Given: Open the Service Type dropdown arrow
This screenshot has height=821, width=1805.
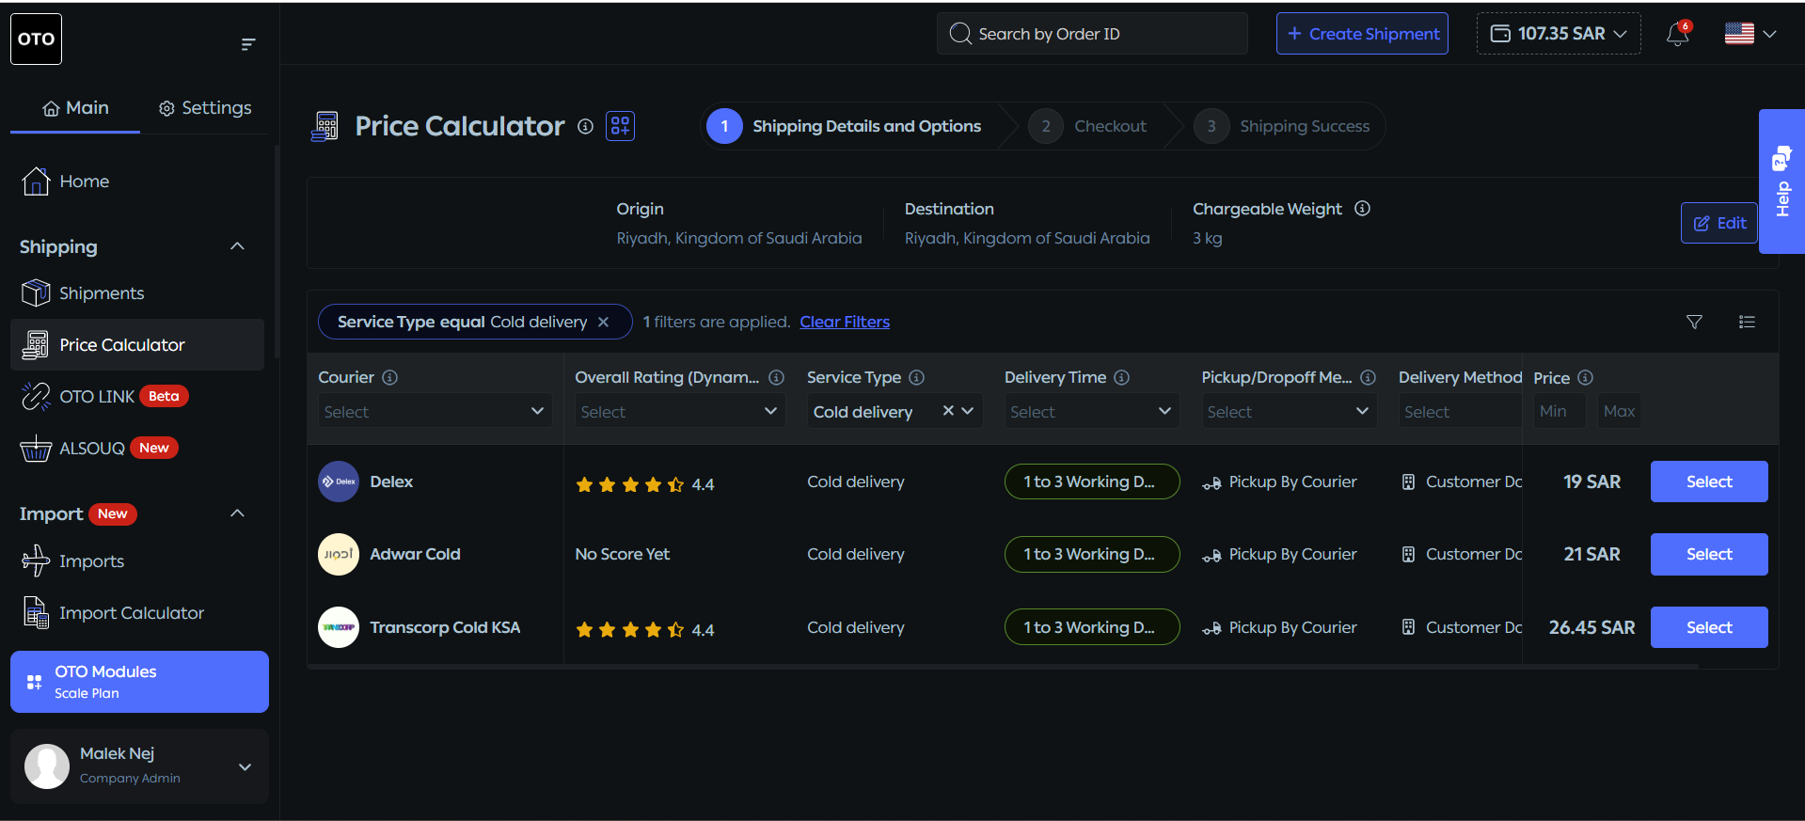Looking at the screenshot, I should pyautogui.click(x=968, y=411).
